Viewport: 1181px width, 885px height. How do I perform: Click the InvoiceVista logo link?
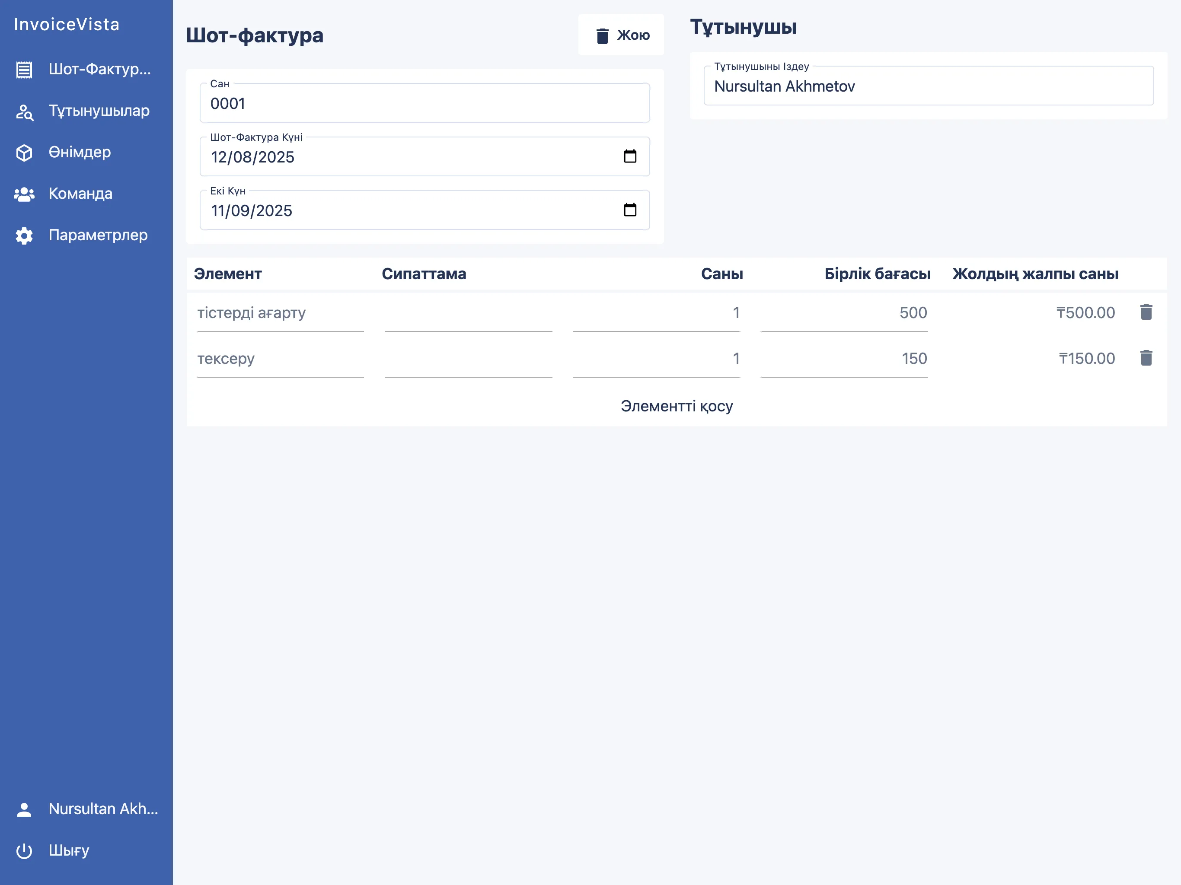[67, 25]
